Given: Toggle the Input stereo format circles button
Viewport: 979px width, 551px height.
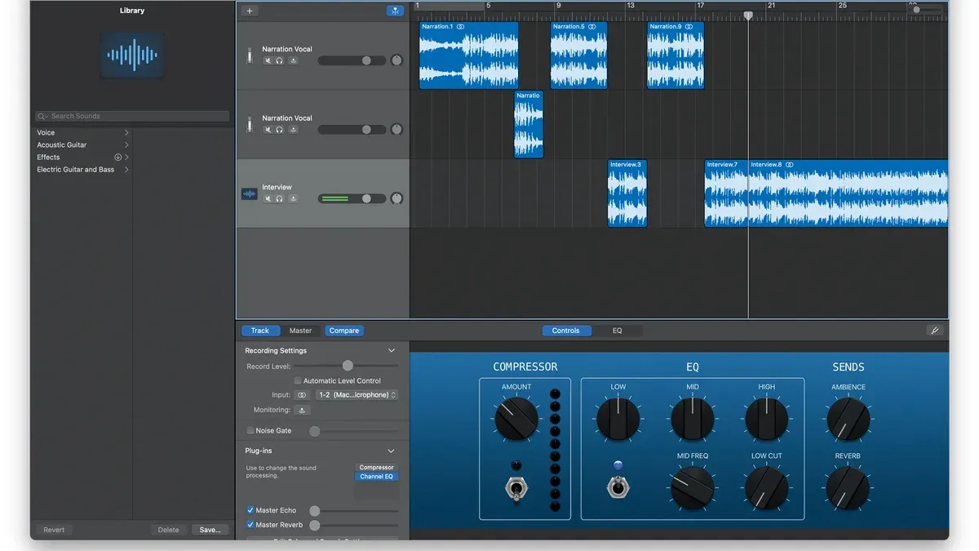Looking at the screenshot, I should click(302, 395).
